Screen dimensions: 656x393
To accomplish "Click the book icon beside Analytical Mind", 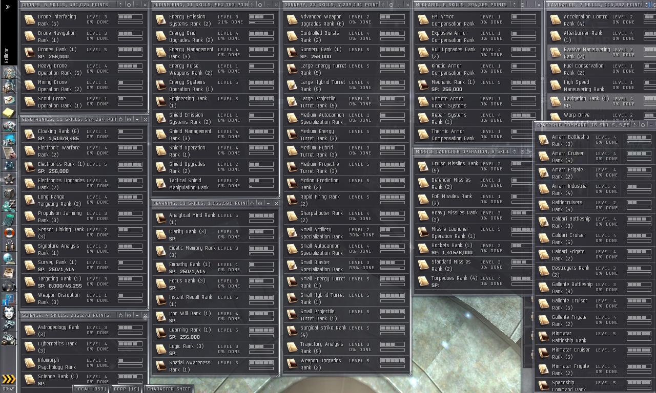I will (x=161, y=219).
